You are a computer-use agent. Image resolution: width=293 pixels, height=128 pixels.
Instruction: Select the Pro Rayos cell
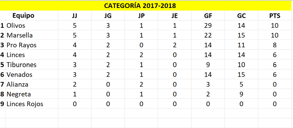(31, 45)
